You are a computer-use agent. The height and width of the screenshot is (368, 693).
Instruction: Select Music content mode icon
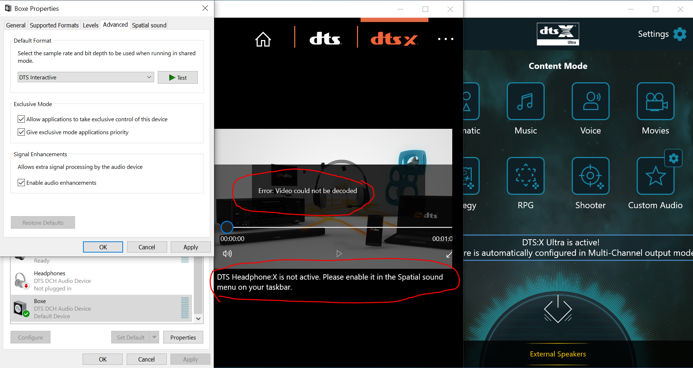point(526,101)
